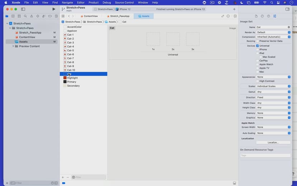Image resolution: width=297 pixels, height=186 pixels.
Task: Uncheck the Universal devices checkbox
Action: click(258, 46)
